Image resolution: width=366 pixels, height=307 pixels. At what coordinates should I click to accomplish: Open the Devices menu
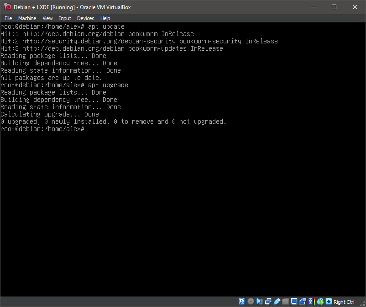point(85,18)
